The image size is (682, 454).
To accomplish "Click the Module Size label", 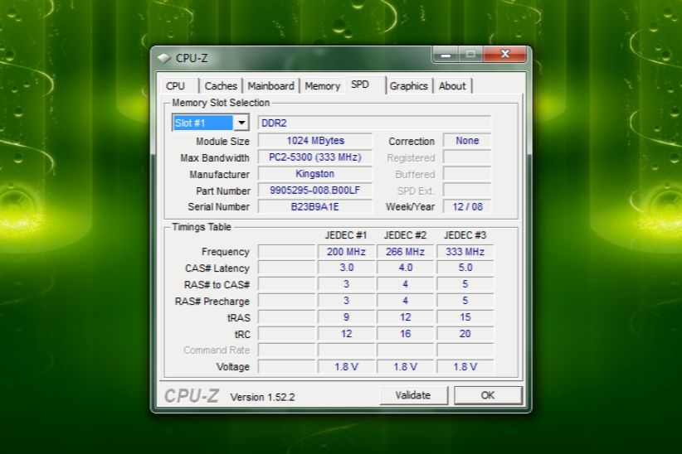I will tap(222, 142).
